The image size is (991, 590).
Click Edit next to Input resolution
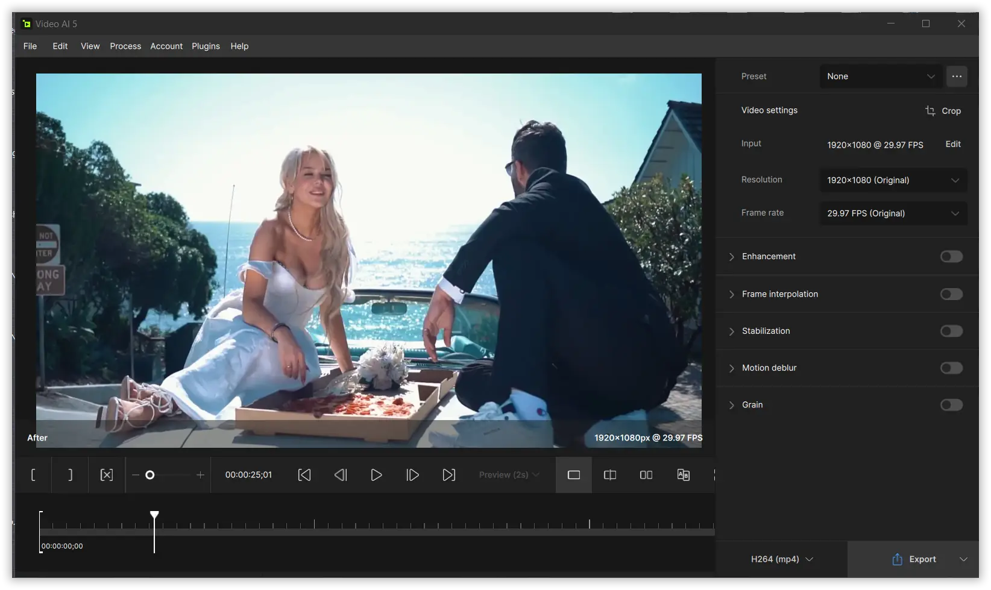click(952, 144)
